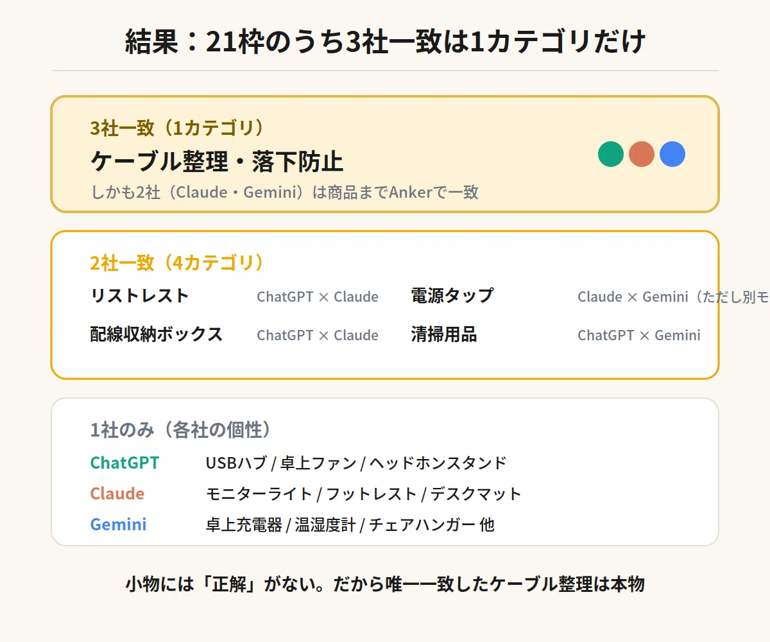Click ケーブル整理・落下防止 text
This screenshot has width=770, height=642.
point(217,161)
